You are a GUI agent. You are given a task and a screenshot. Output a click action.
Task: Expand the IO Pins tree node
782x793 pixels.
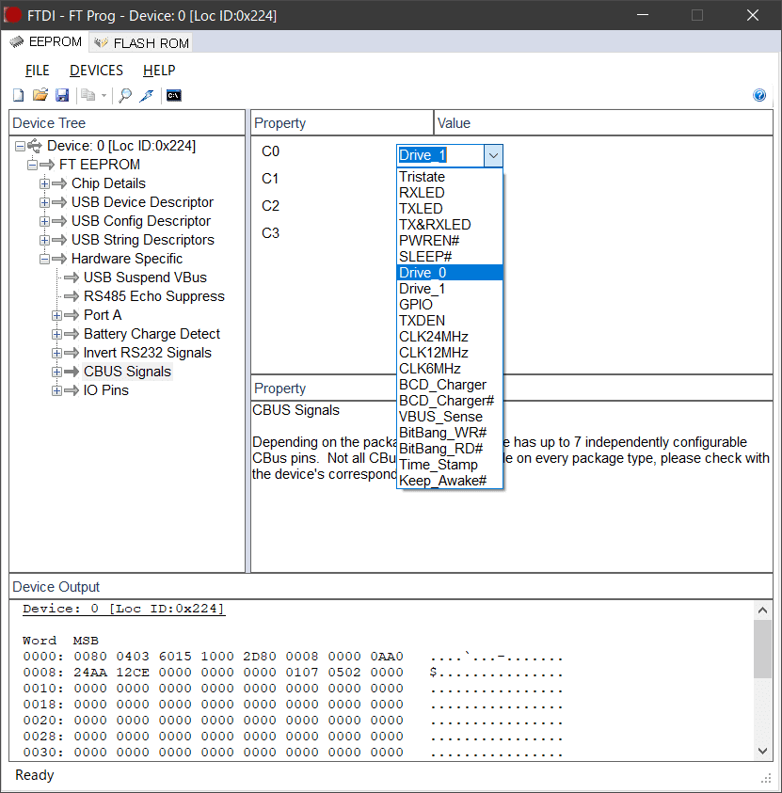56,390
